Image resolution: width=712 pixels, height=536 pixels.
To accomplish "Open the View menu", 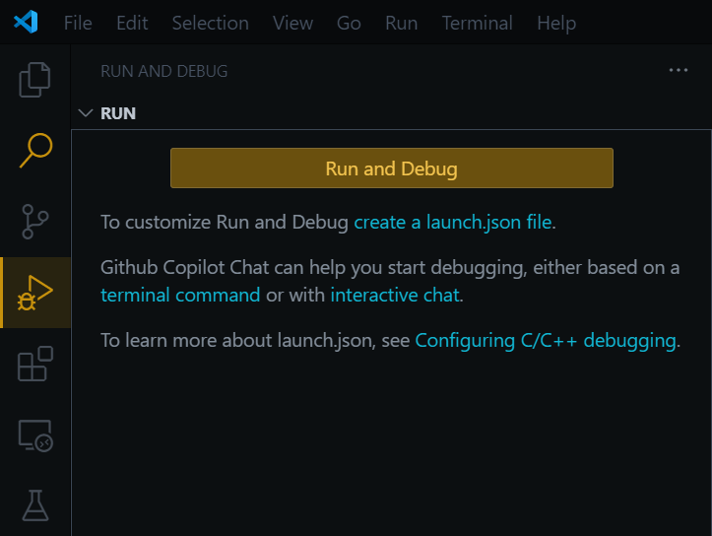I will pos(292,23).
